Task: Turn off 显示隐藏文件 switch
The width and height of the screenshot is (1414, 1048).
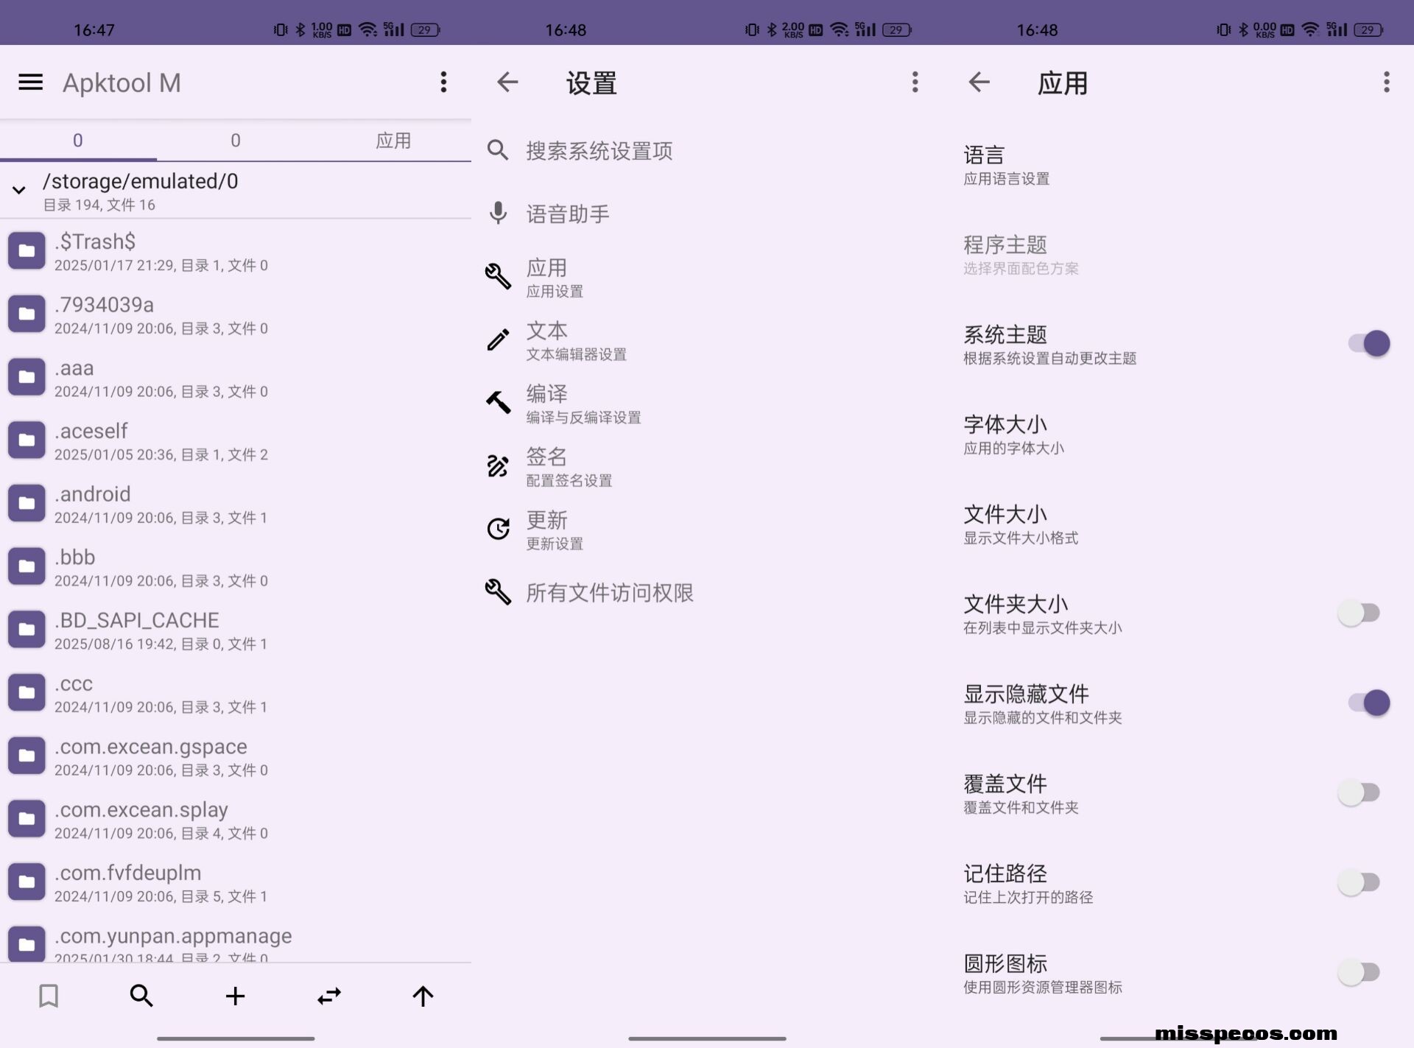Action: tap(1368, 703)
